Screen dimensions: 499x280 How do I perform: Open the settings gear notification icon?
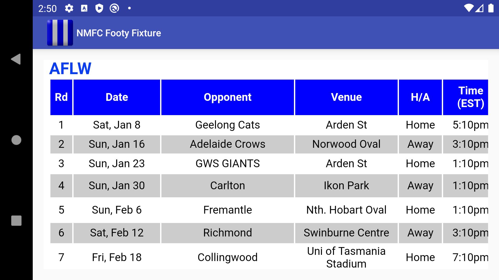coord(69,8)
